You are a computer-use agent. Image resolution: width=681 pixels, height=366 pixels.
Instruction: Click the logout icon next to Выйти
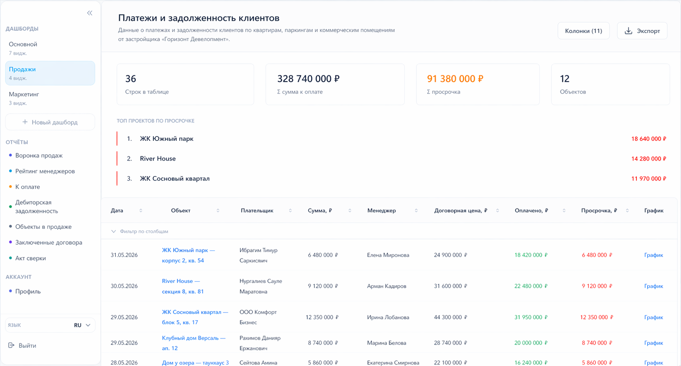11,345
